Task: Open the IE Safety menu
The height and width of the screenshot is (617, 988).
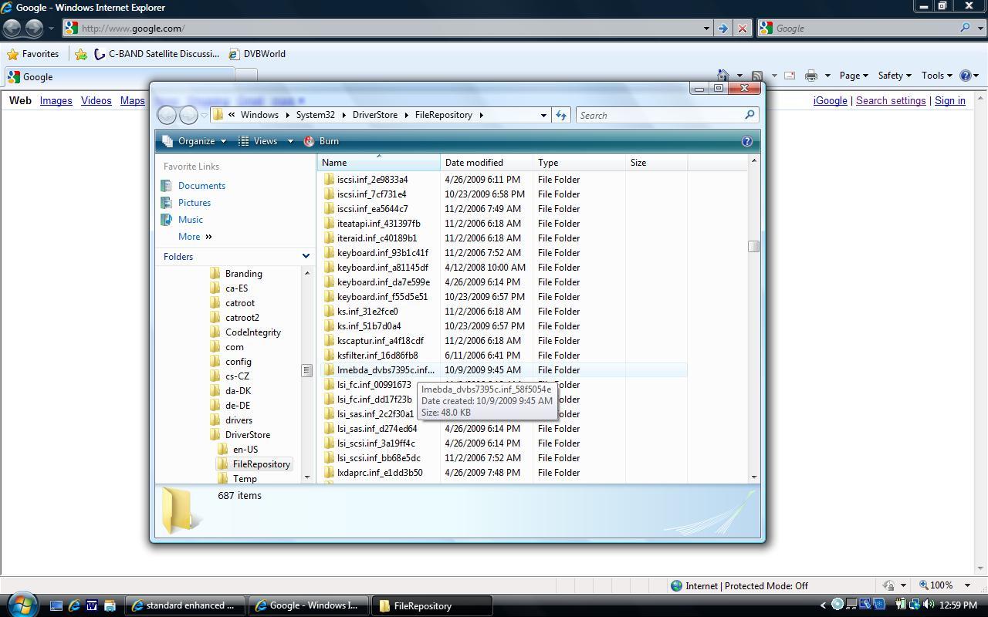Action: coord(893,76)
